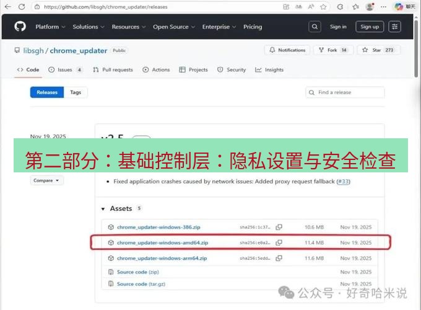This screenshot has width=421, height=310.
Task: Open the Compare dropdown
Action: pyautogui.click(x=46, y=180)
